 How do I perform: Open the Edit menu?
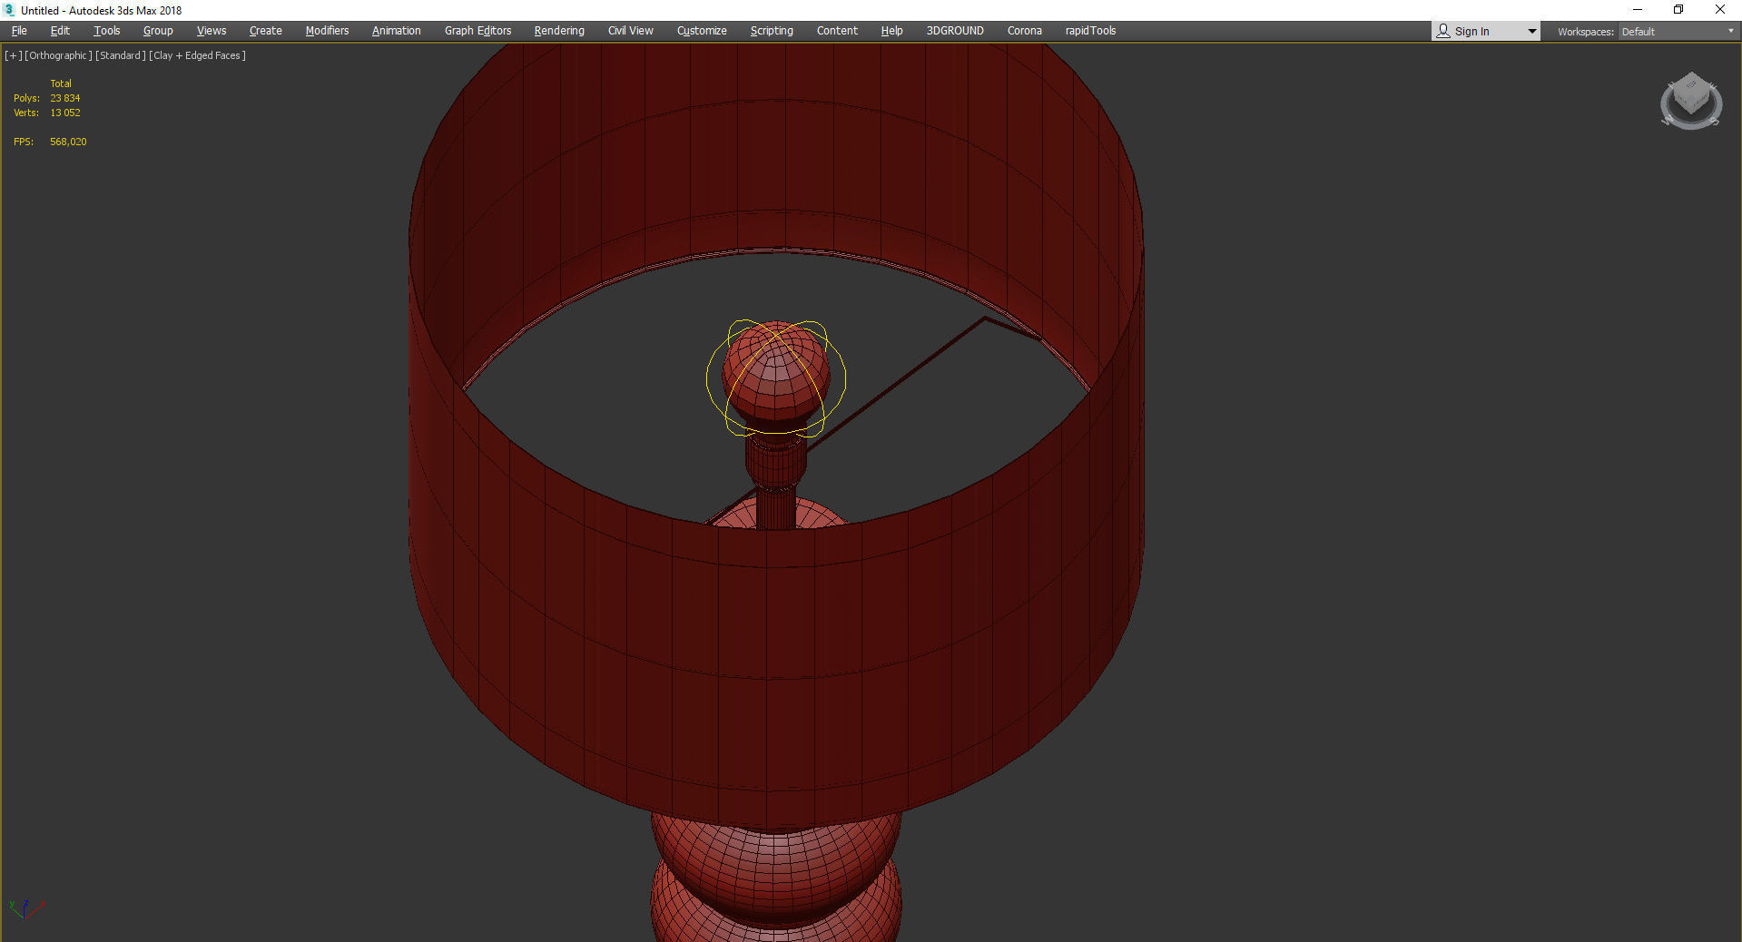coord(60,31)
